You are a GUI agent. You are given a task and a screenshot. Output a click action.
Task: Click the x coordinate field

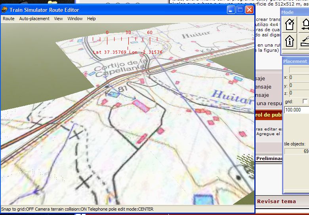pos(299,77)
